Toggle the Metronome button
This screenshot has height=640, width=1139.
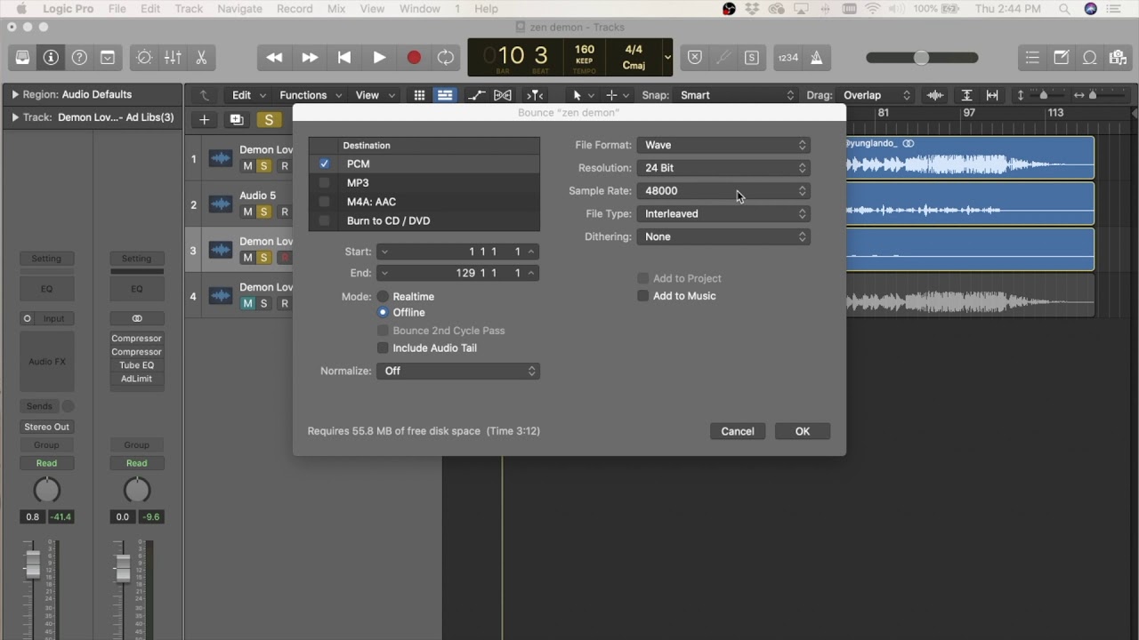[x=816, y=58]
